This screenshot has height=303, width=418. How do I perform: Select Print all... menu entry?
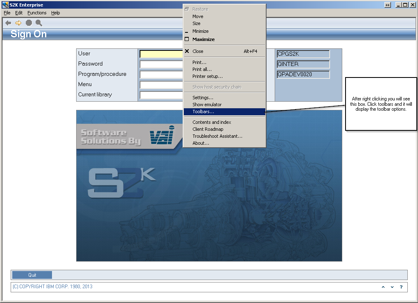coord(224,69)
